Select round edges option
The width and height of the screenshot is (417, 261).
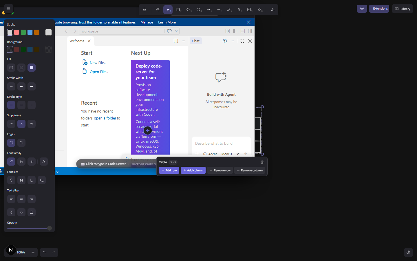tap(21, 143)
